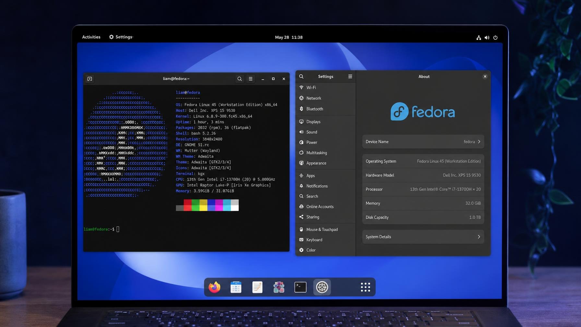
Task: Click the date and time clock
Action: (x=289, y=37)
